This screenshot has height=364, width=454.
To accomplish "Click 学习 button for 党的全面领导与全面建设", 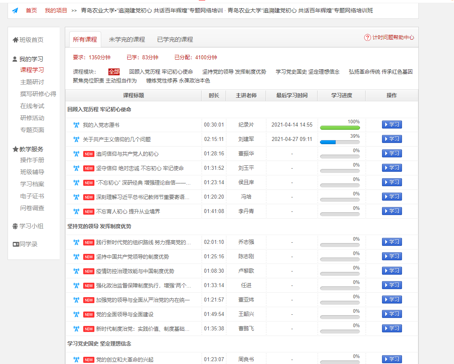I will [392, 314].
